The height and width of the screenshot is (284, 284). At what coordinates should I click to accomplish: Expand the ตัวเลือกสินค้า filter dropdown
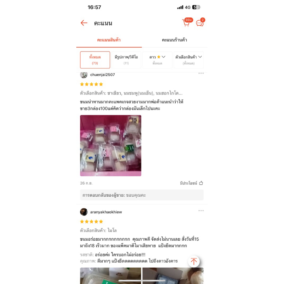coord(189,60)
